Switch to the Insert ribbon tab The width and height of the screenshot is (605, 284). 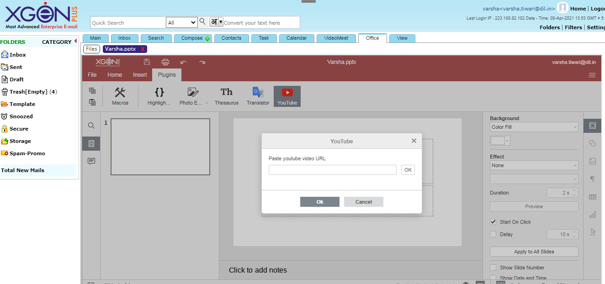[x=140, y=75]
